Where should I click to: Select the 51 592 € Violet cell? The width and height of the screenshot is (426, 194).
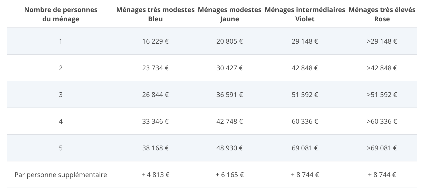tap(305, 95)
